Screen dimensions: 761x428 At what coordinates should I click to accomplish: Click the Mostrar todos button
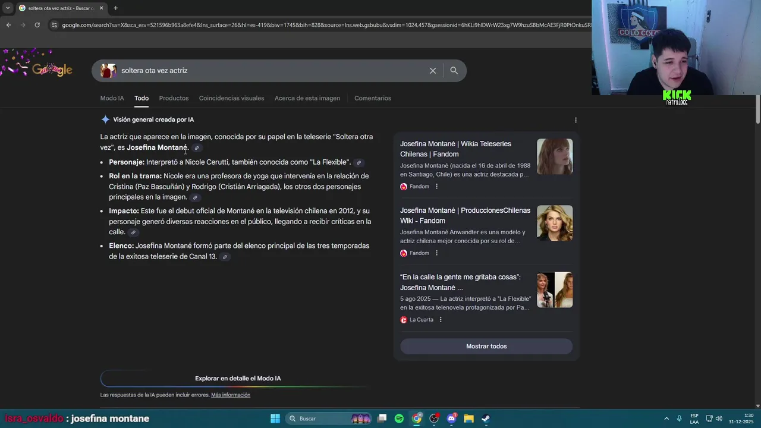coord(486,347)
